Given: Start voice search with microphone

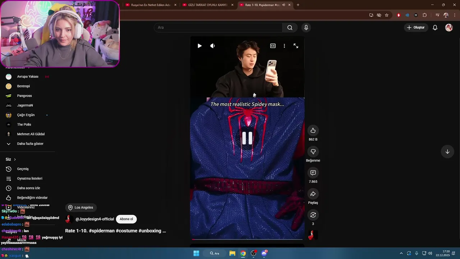Looking at the screenshot, I should (306, 27).
